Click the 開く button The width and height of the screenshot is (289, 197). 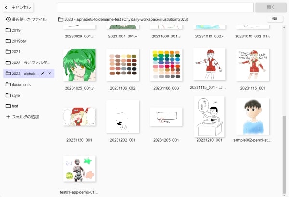(271, 7)
